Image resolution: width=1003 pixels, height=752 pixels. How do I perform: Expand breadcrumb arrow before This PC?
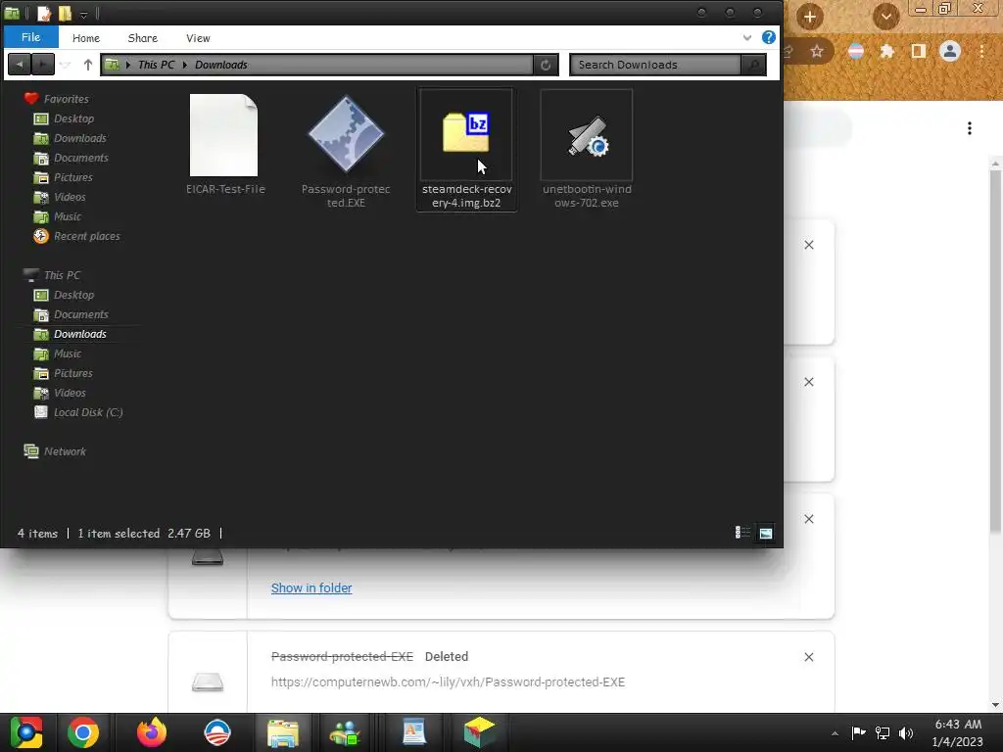pos(128,65)
